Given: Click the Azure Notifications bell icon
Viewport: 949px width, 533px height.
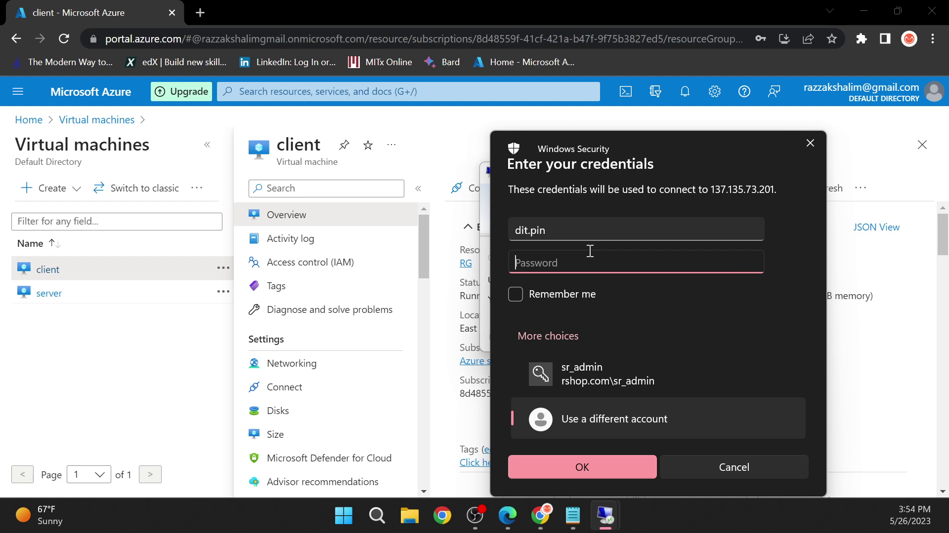Looking at the screenshot, I should click(x=685, y=91).
